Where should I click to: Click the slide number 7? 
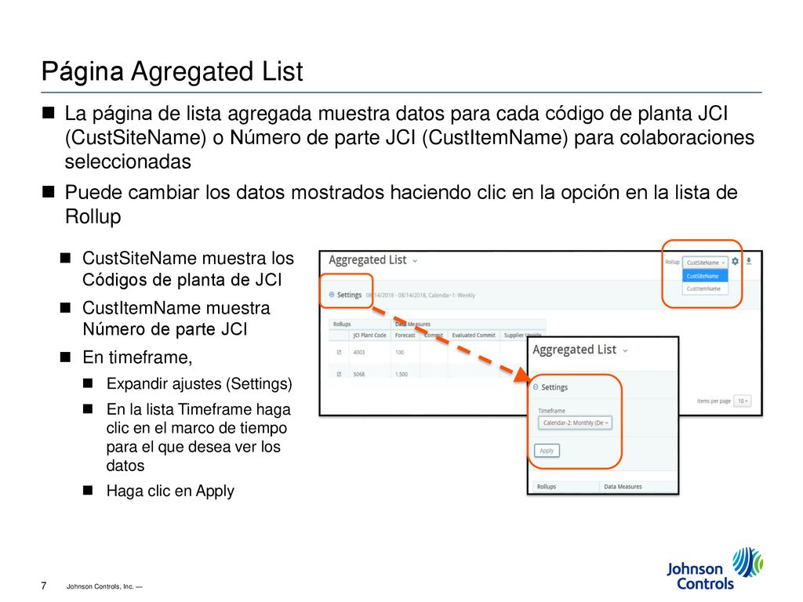pos(44,586)
